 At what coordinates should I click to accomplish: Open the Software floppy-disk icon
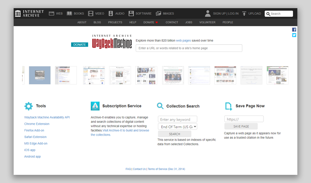pos(131,14)
